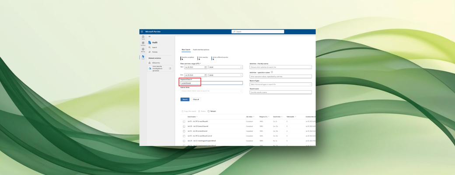Viewport: 455px width, 175px height.
Task: Open Policies in Audit navigation
Action: click(155, 52)
